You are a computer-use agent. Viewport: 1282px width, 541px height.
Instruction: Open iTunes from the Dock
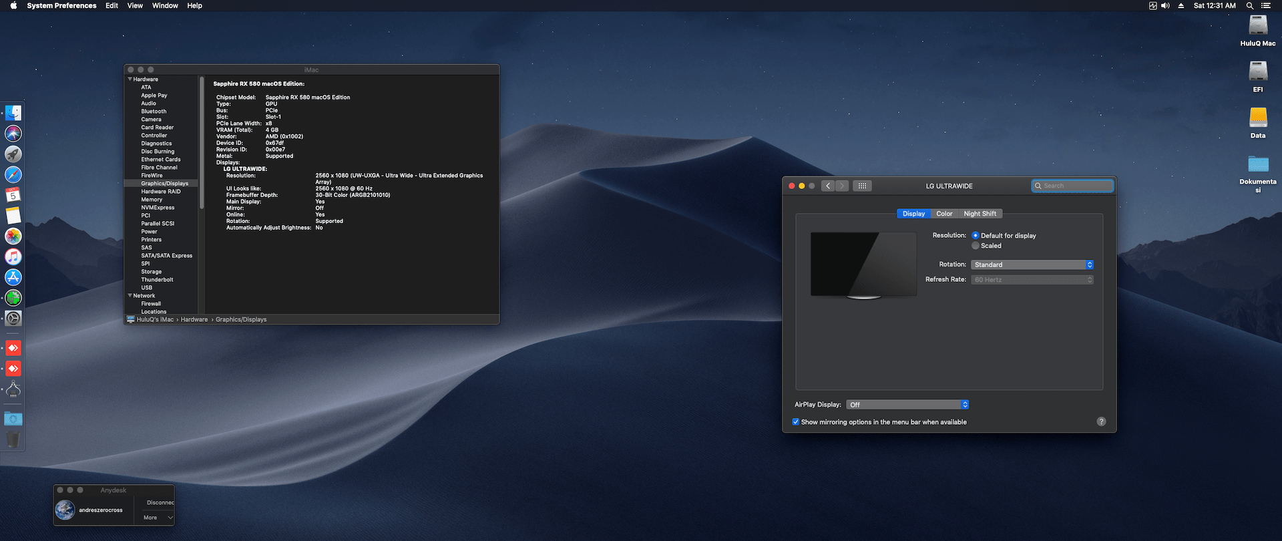coord(13,256)
